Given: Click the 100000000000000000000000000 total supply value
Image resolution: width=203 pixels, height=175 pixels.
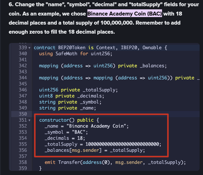Looking at the screenshot, I should (x=122, y=144).
